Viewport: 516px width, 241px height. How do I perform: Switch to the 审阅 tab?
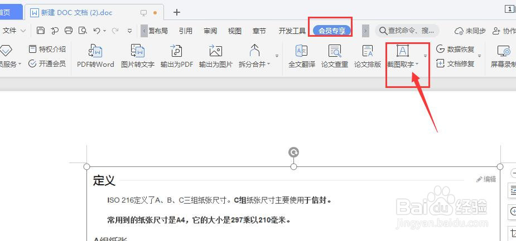tap(210, 31)
